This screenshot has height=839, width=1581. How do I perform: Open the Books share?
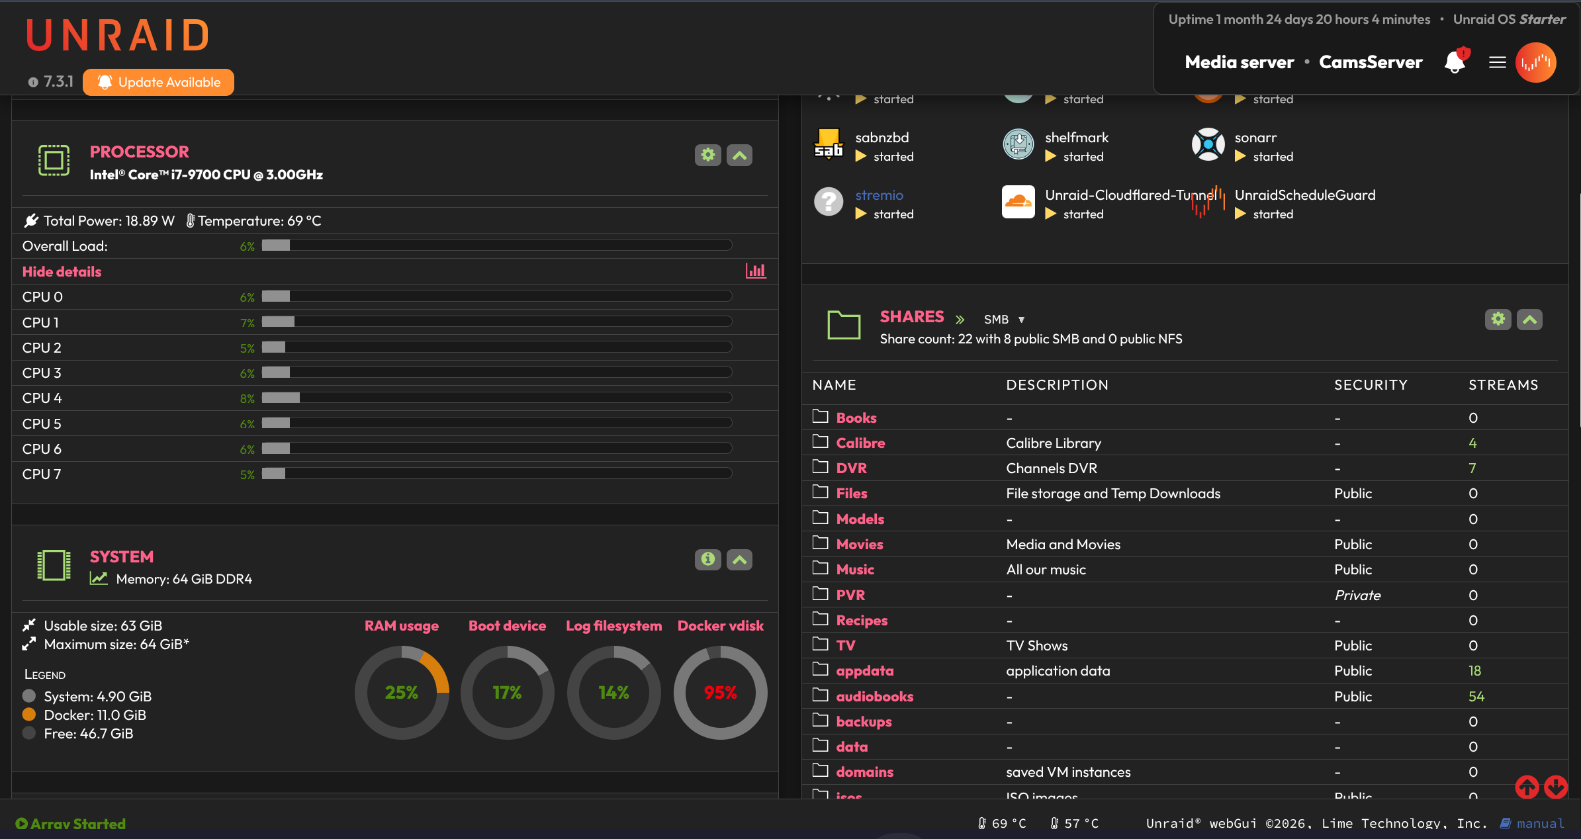coord(856,418)
